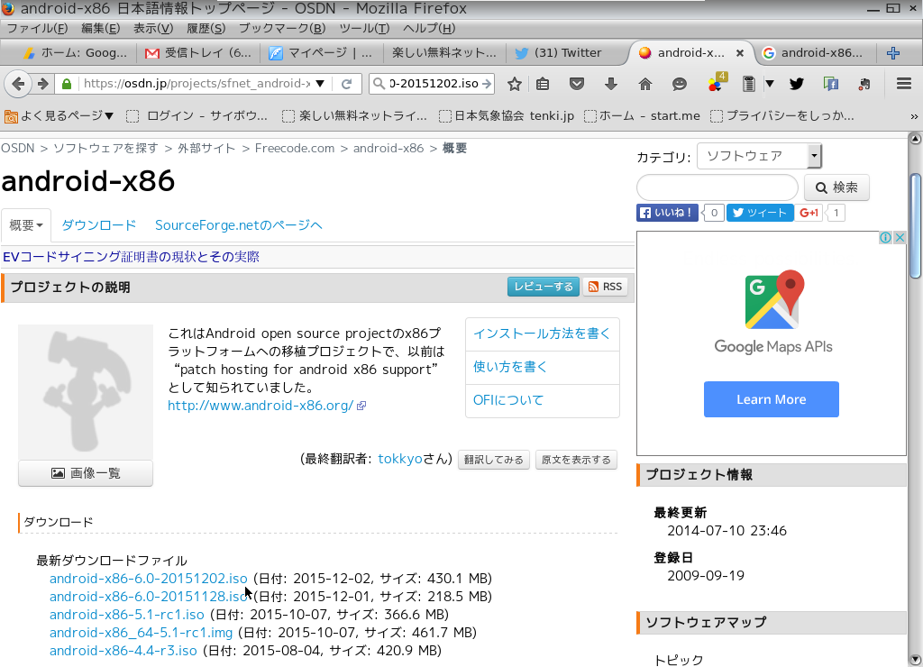Open the インストール方法を書く link
923x667 pixels.
click(x=542, y=333)
